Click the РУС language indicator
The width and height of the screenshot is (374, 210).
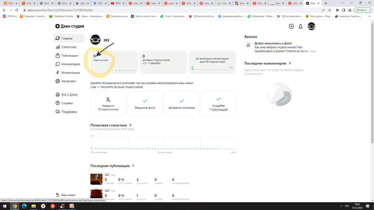[347, 206]
